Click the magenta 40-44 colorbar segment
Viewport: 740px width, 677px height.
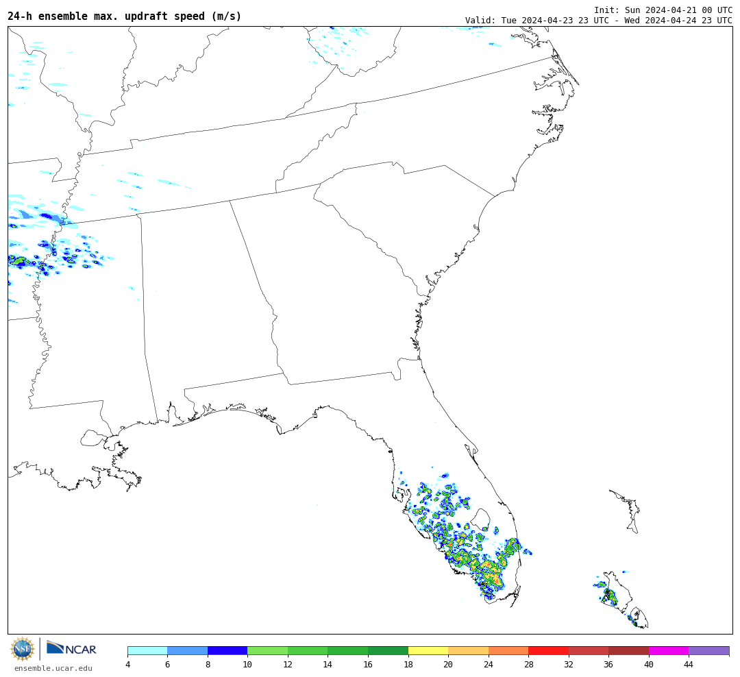click(669, 650)
